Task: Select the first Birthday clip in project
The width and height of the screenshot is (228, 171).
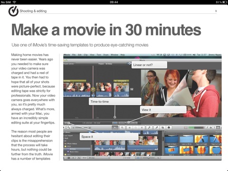Action: coord(77,89)
